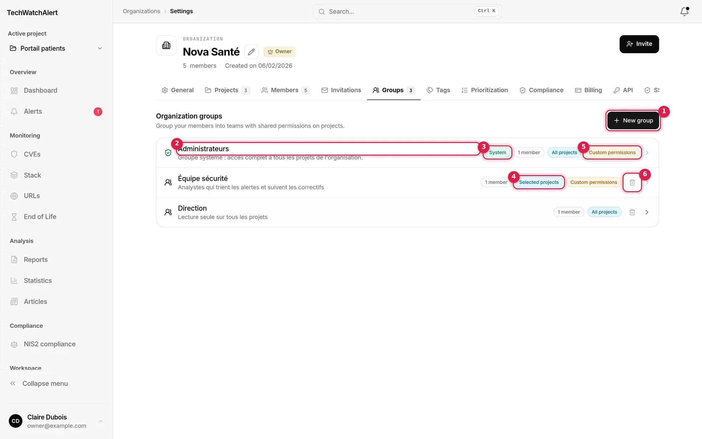702x439 pixels.
Task: Navigate to URLs monitoring
Action: tap(56, 196)
